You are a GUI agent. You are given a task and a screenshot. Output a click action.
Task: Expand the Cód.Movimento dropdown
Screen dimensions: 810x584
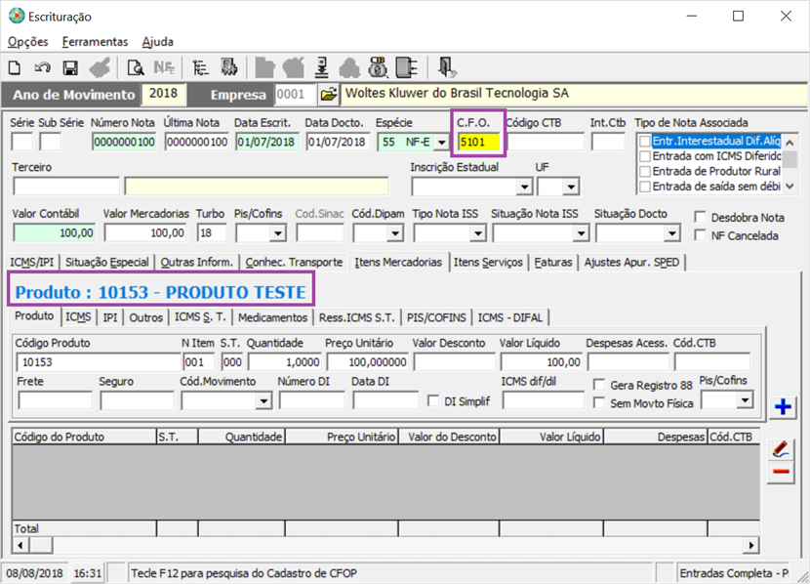point(263,400)
